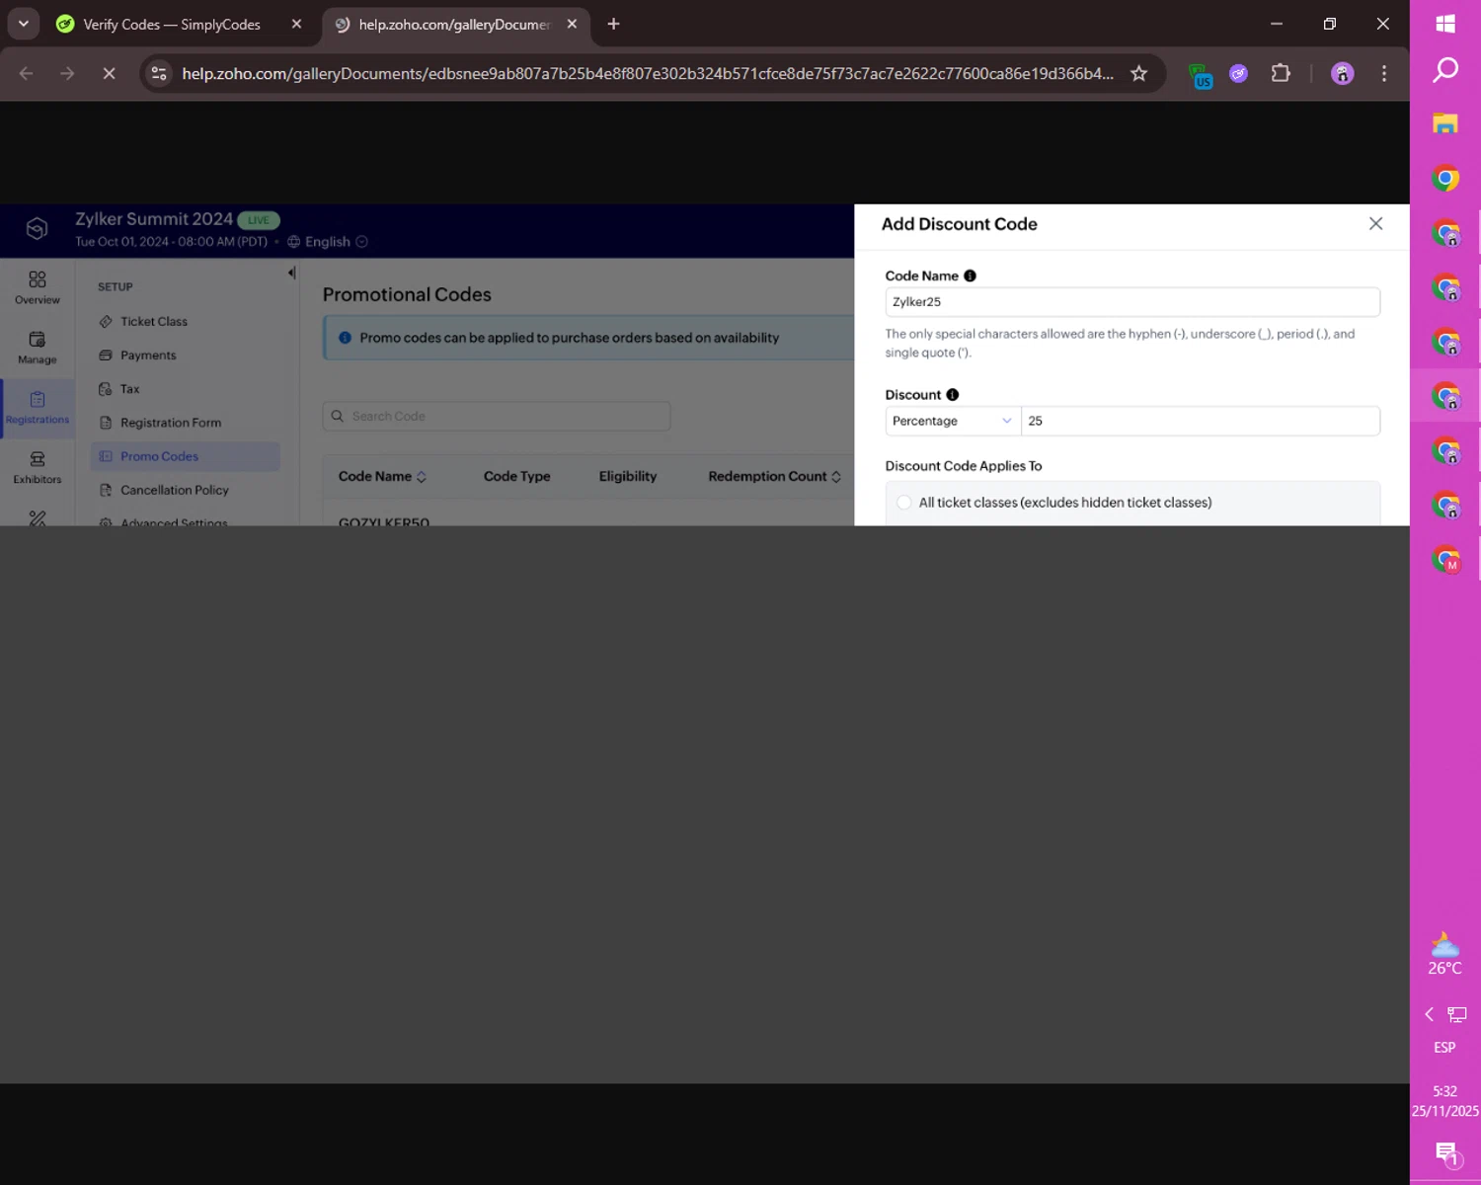Screen dimensions: 1481x1185
Task: Open the Chrome tab search dropdown
Action: (23, 24)
